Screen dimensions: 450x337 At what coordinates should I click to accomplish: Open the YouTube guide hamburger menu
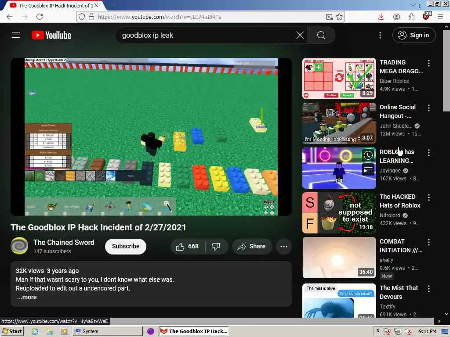pos(16,35)
